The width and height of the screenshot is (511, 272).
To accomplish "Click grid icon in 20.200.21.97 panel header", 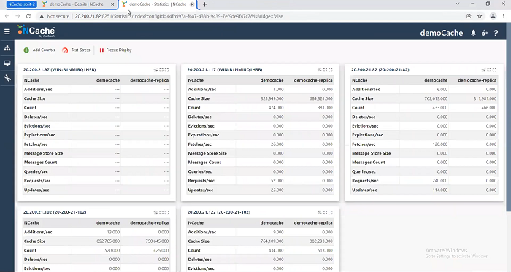I will pos(161,69).
